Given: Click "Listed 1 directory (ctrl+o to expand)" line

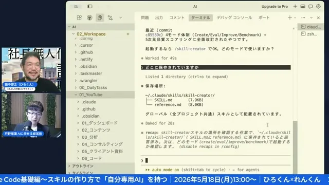Looking at the screenshot, I should point(187,77).
